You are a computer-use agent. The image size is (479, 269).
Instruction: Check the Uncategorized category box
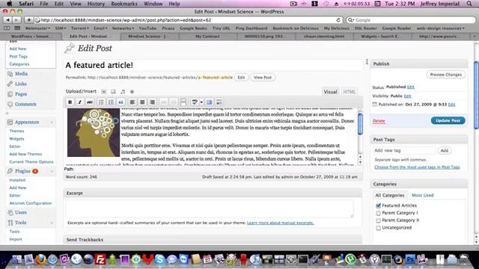pyautogui.click(x=378, y=228)
